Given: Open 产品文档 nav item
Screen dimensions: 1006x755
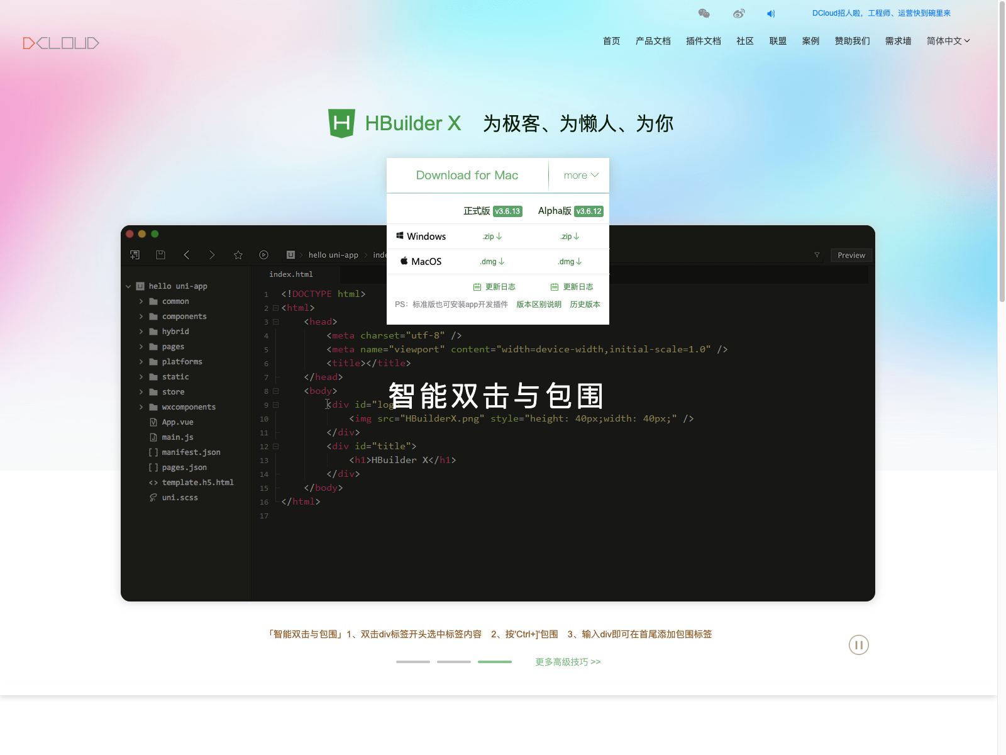Looking at the screenshot, I should coord(653,41).
